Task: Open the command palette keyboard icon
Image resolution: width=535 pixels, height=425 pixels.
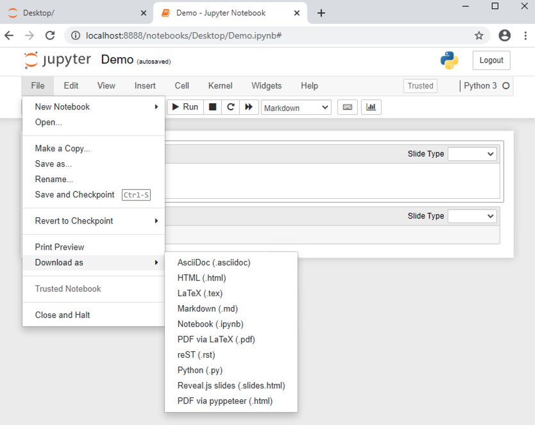Action: click(347, 107)
